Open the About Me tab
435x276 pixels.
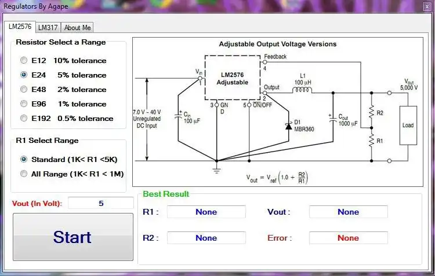tap(77, 28)
